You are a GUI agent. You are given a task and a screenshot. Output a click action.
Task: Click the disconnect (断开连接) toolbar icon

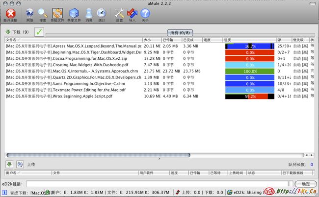pos(10,14)
